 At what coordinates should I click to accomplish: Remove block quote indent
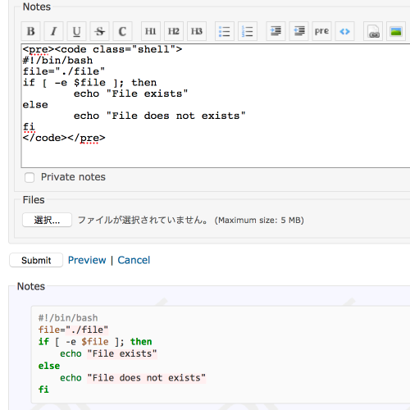click(x=298, y=31)
